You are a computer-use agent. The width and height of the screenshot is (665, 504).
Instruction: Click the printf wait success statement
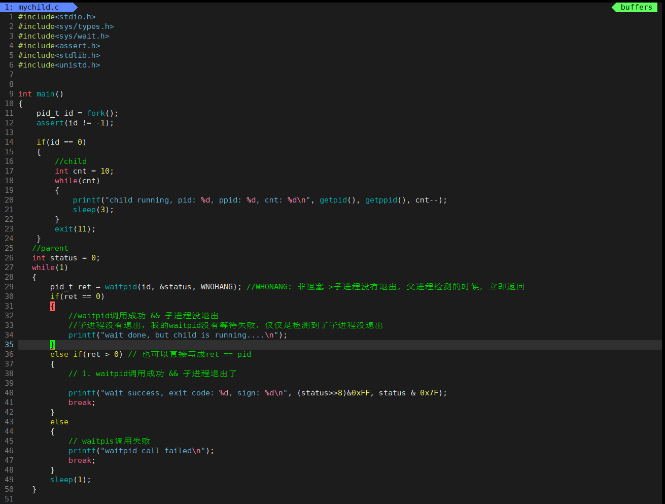pyautogui.click(x=258, y=393)
